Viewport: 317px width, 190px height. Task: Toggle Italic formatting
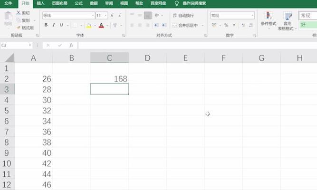pyautogui.click(x=54, y=25)
